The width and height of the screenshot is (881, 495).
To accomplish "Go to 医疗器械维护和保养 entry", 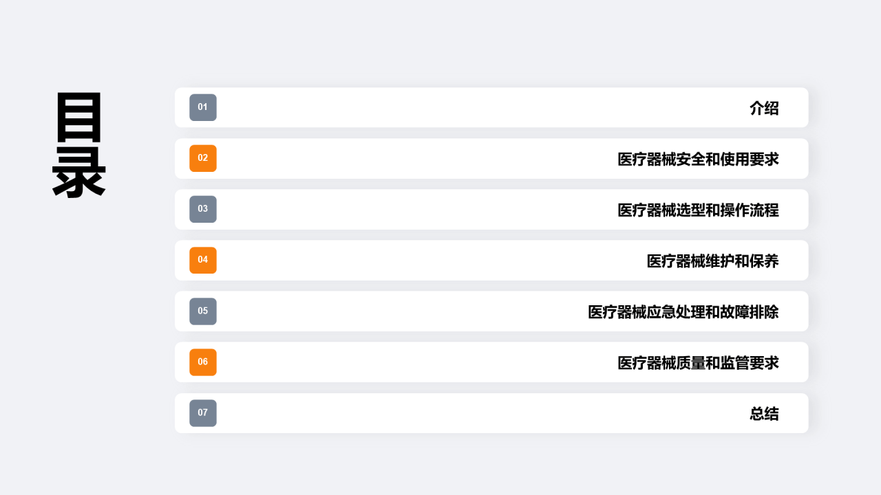I will (x=712, y=261).
